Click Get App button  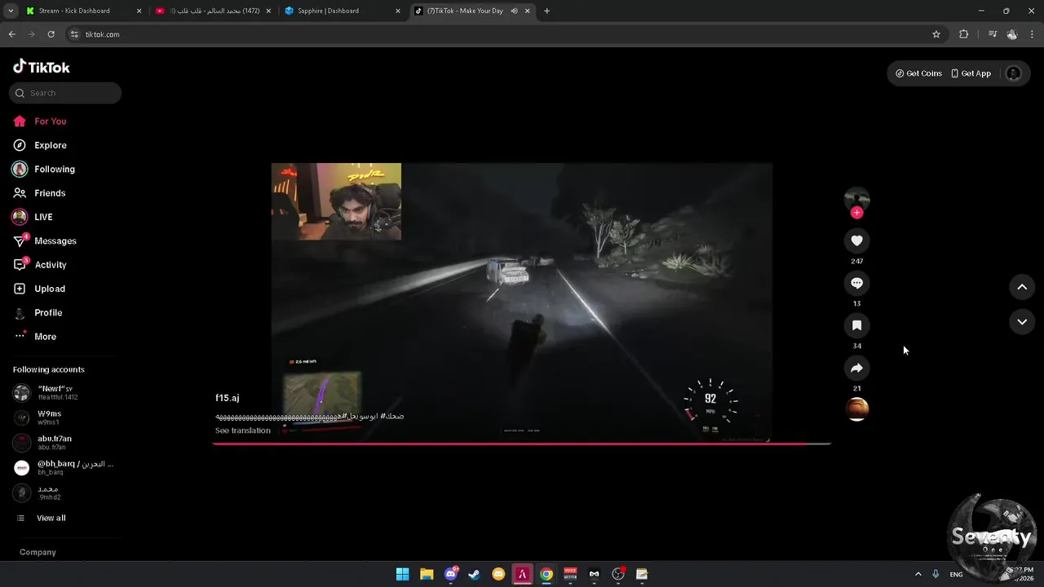(971, 73)
